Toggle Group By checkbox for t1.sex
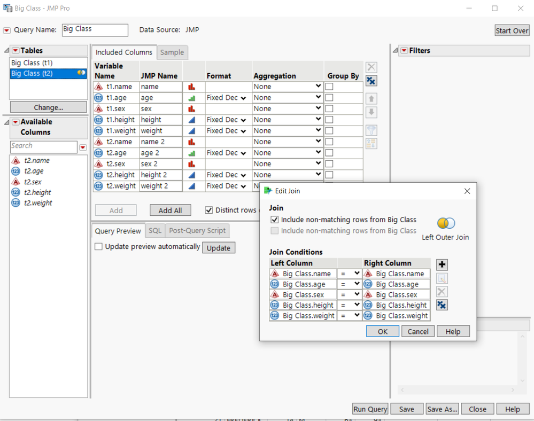The image size is (534, 421). pyautogui.click(x=329, y=108)
